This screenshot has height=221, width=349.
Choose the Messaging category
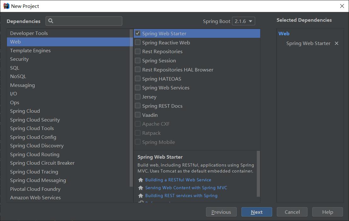click(68, 85)
